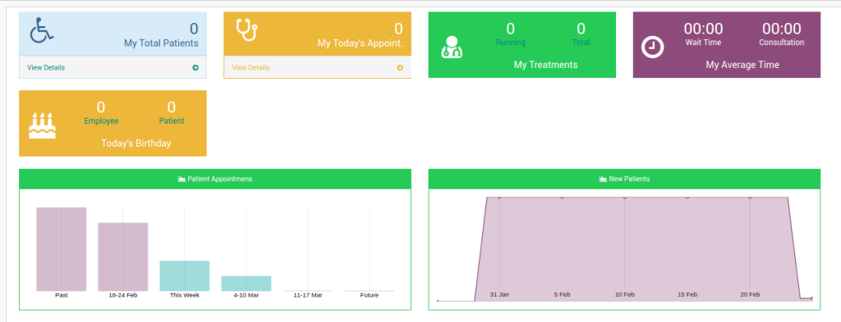
Task: Click the Total treatments label
Action: 581,43
